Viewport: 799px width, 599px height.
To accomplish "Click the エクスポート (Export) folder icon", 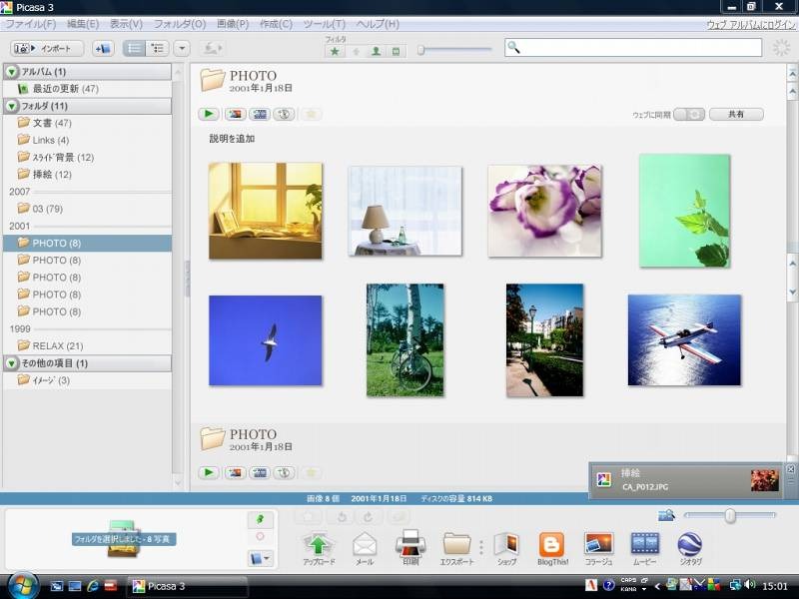I will (x=456, y=544).
